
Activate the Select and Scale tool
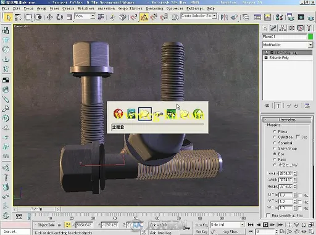pos(70,17)
